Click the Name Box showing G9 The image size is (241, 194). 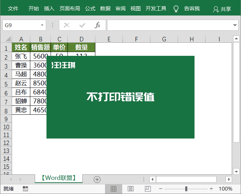coord(21,25)
